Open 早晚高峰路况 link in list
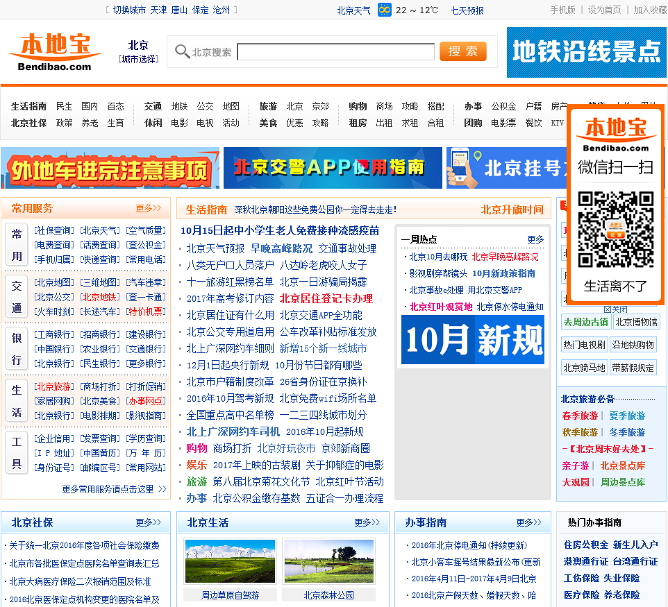Viewport: 668px width, 607px height. pos(281,248)
